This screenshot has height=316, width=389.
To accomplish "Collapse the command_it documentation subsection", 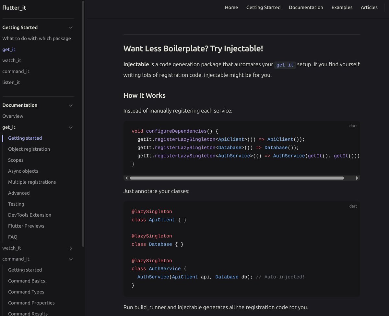I will tap(71, 259).
